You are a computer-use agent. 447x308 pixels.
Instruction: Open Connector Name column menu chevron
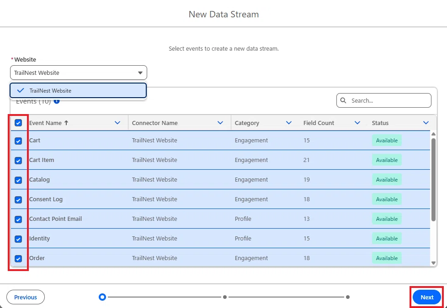[220, 123]
